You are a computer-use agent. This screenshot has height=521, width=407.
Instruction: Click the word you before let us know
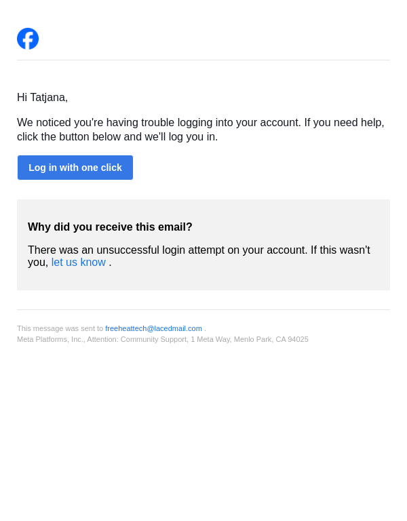click(37, 263)
